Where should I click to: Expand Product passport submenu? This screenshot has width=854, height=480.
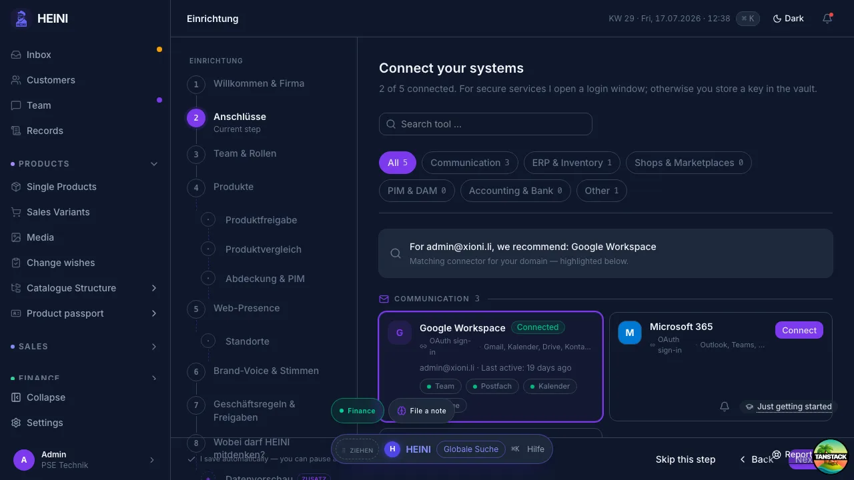coord(154,313)
